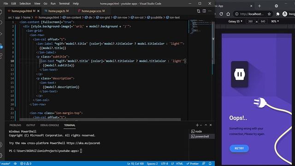Select the Terminal panel tab
This screenshot has height=166, width=295.
(70, 125)
